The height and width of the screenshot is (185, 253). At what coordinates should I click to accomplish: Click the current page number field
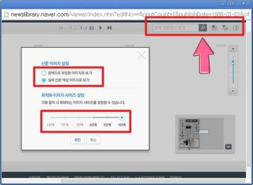point(79,28)
